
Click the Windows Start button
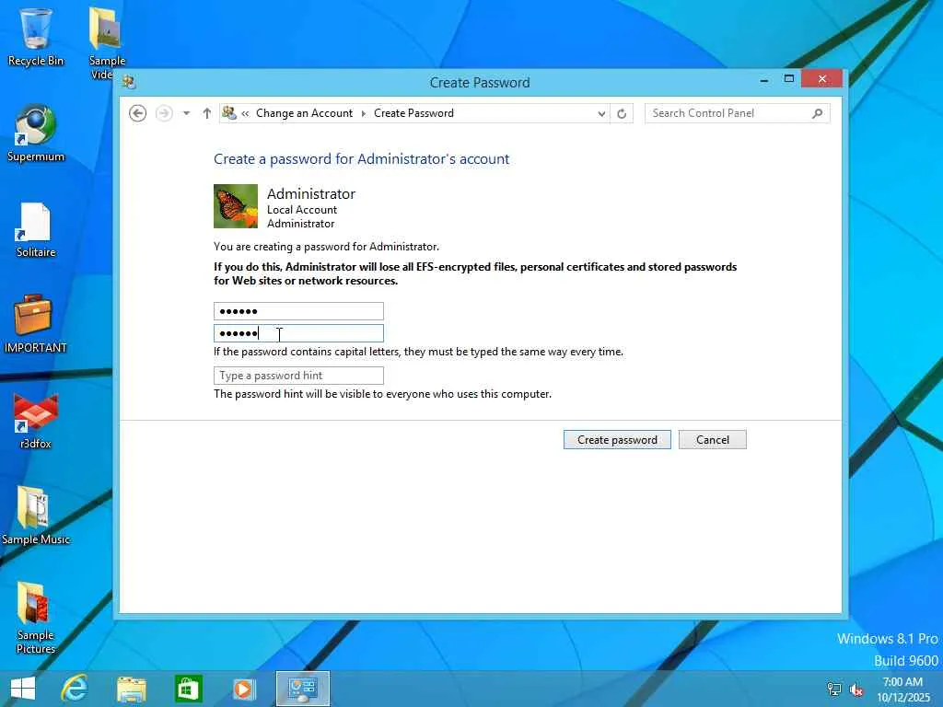click(x=23, y=689)
